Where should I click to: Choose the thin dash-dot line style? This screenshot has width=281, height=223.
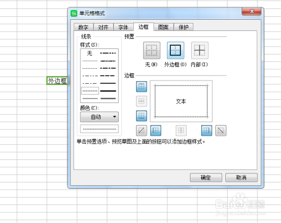tap(90, 83)
